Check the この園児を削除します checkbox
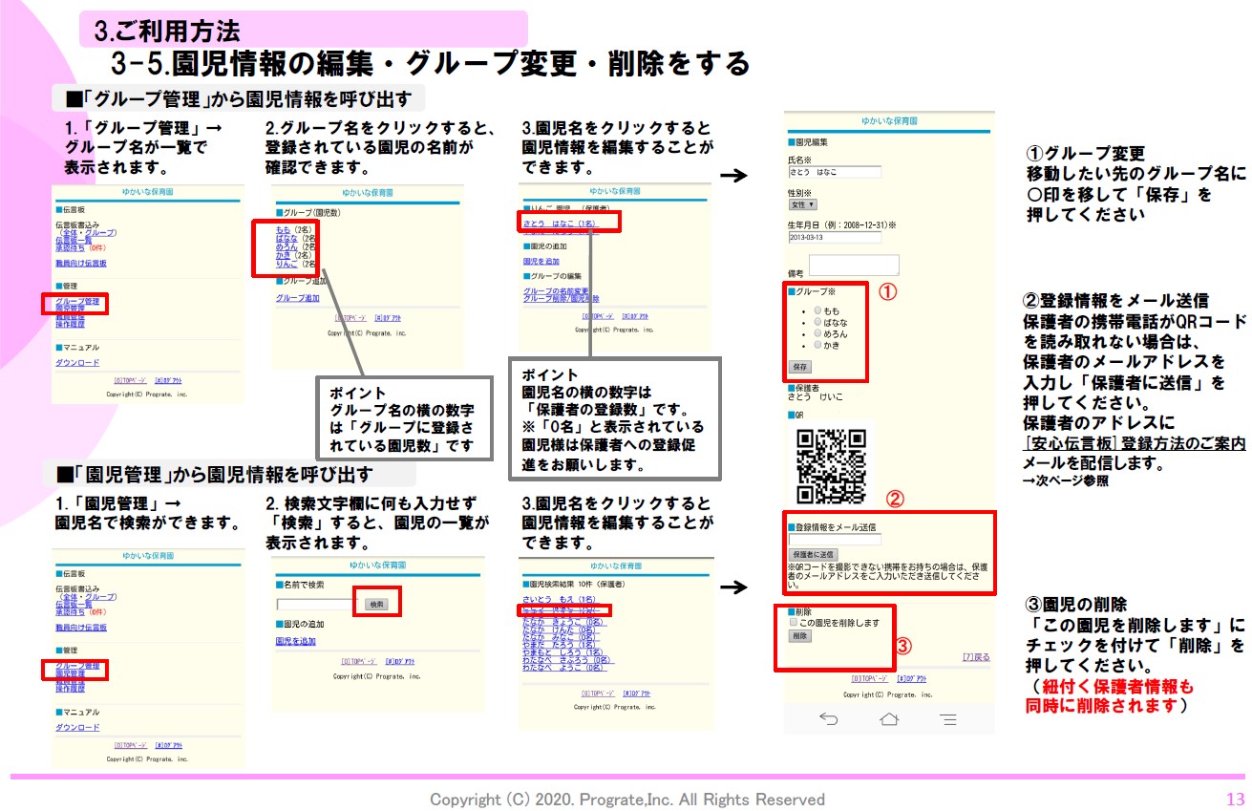The width and height of the screenshot is (1252, 811). tap(793, 623)
